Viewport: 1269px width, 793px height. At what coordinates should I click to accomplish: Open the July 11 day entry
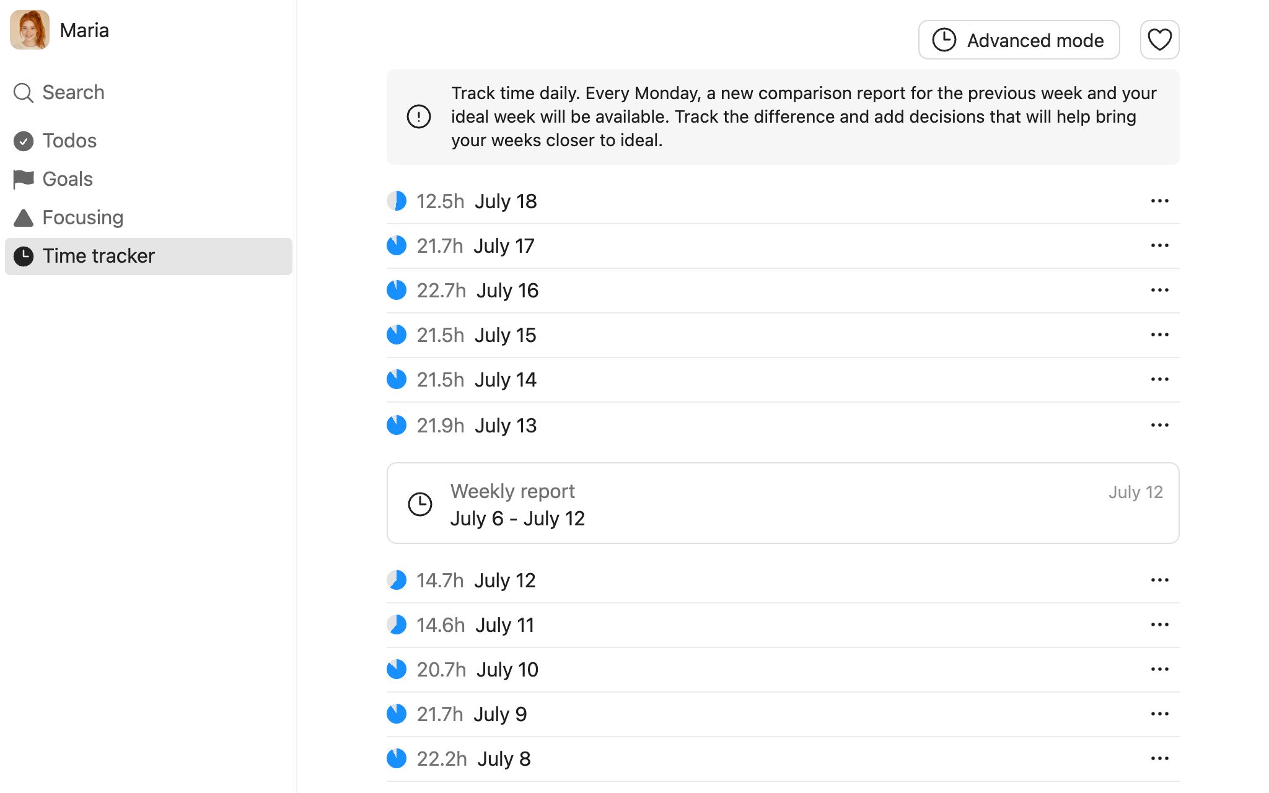[783, 625]
